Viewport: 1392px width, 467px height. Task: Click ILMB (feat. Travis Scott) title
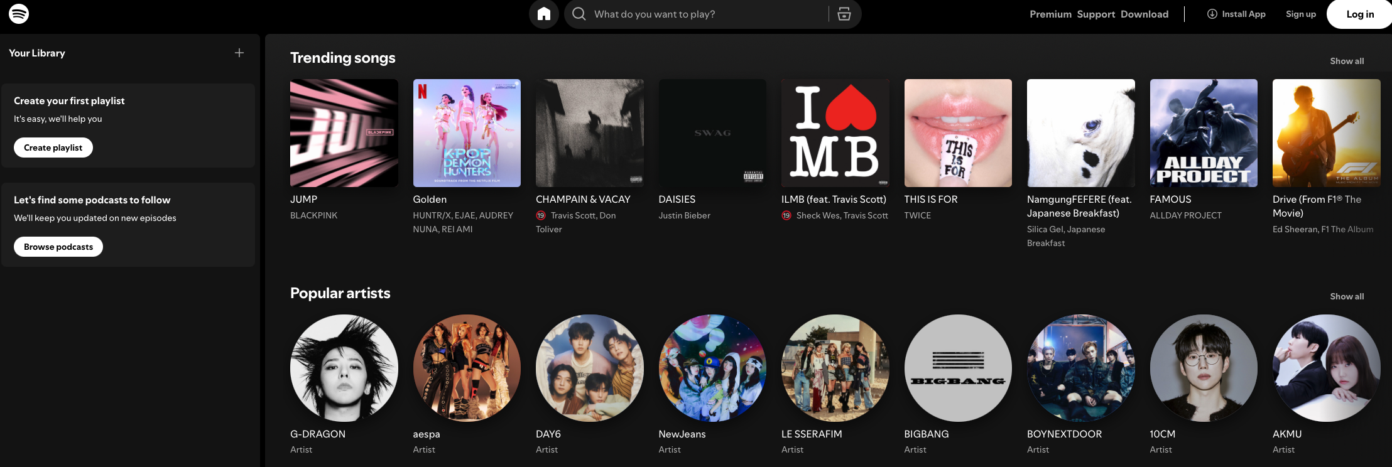(x=834, y=199)
